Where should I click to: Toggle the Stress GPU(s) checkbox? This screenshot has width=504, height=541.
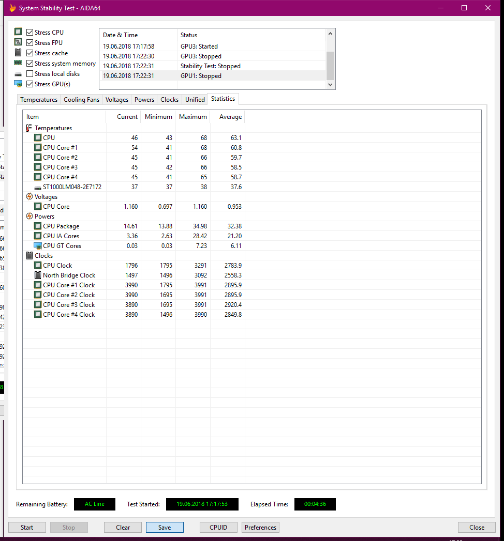29,84
